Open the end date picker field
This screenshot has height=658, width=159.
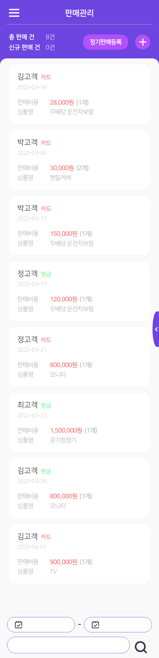118,624
